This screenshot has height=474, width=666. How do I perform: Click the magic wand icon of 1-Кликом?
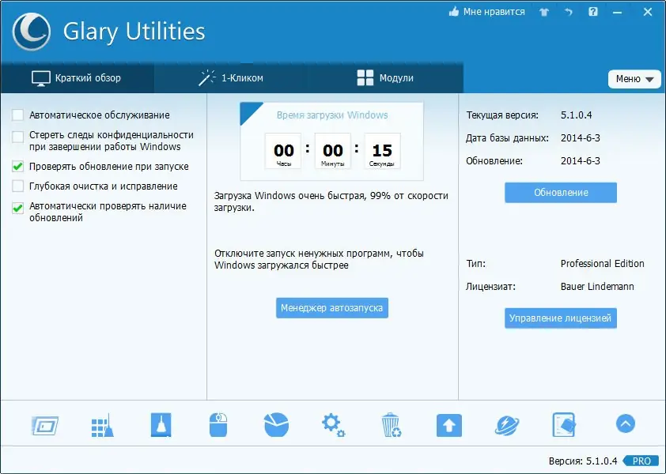[207, 77]
